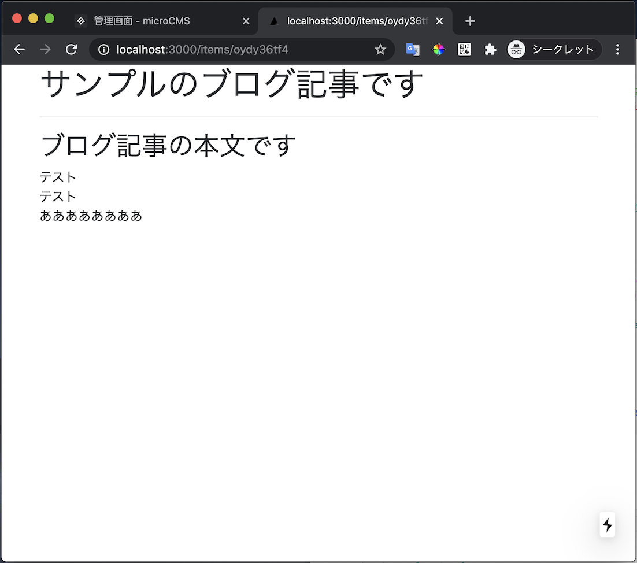
Task: Maximize the window with green button
Action: point(50,18)
